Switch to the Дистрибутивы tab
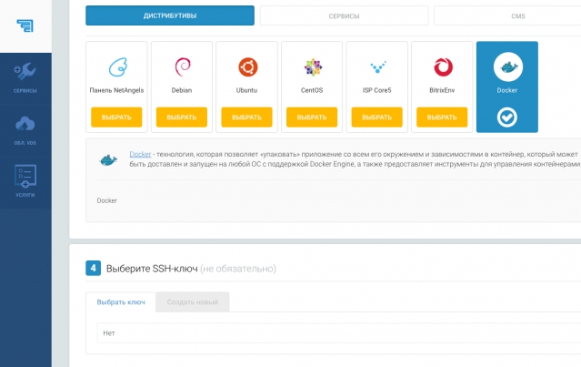 (170, 15)
